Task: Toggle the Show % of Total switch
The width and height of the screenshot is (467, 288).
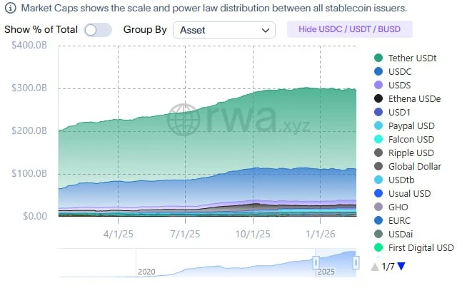Action: click(97, 30)
